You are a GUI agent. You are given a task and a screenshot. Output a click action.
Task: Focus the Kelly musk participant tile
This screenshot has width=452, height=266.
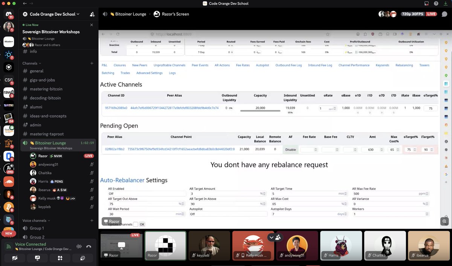[x=253, y=245]
